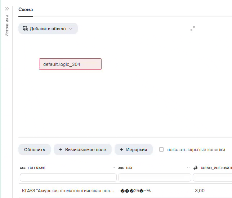Click the Обновить button
Screen dimensions: 232x198
point(35,149)
